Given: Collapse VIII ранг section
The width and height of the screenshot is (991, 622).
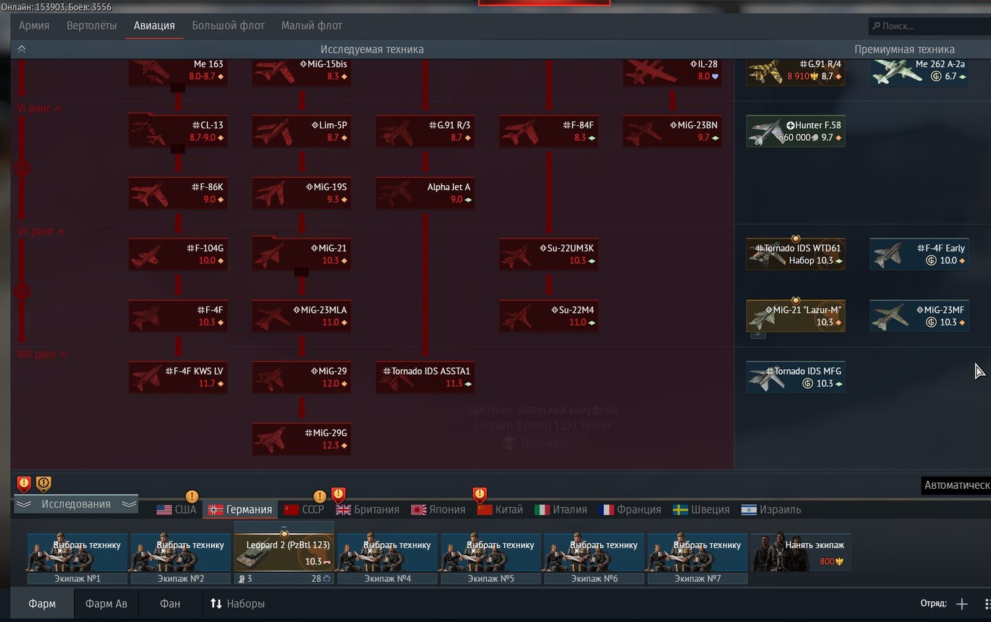Looking at the screenshot, I should [x=42, y=354].
